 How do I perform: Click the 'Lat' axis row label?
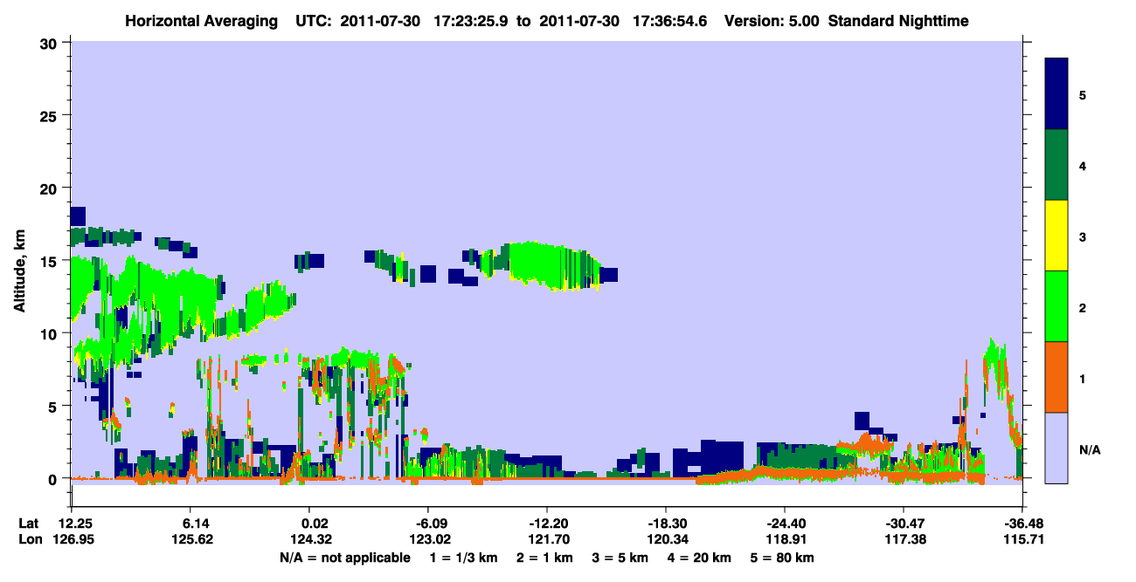(x=29, y=523)
